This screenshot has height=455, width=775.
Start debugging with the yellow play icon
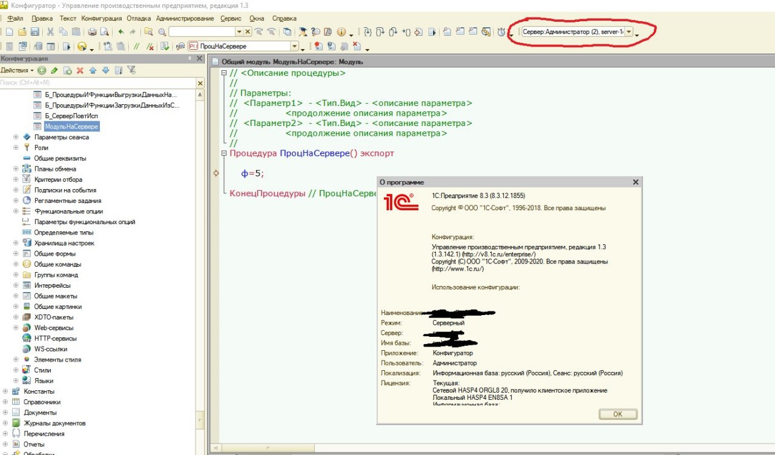[81, 46]
